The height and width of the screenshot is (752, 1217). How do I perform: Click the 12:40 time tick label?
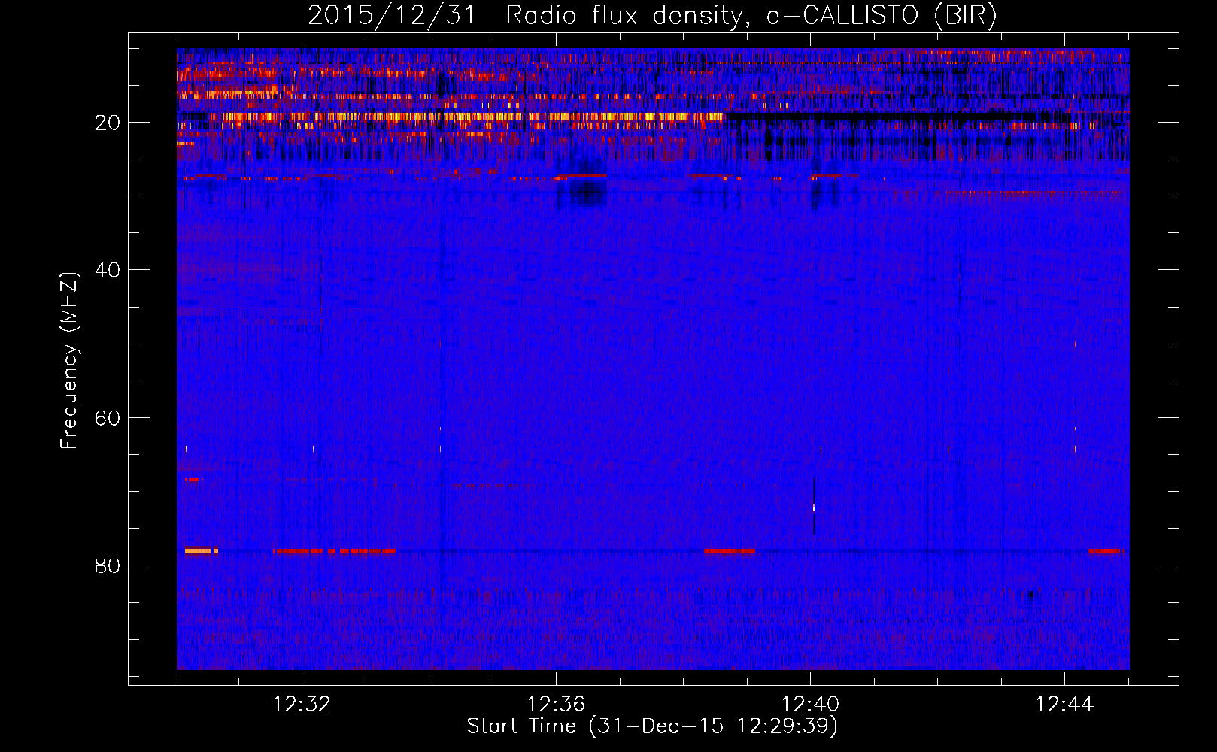(x=810, y=705)
